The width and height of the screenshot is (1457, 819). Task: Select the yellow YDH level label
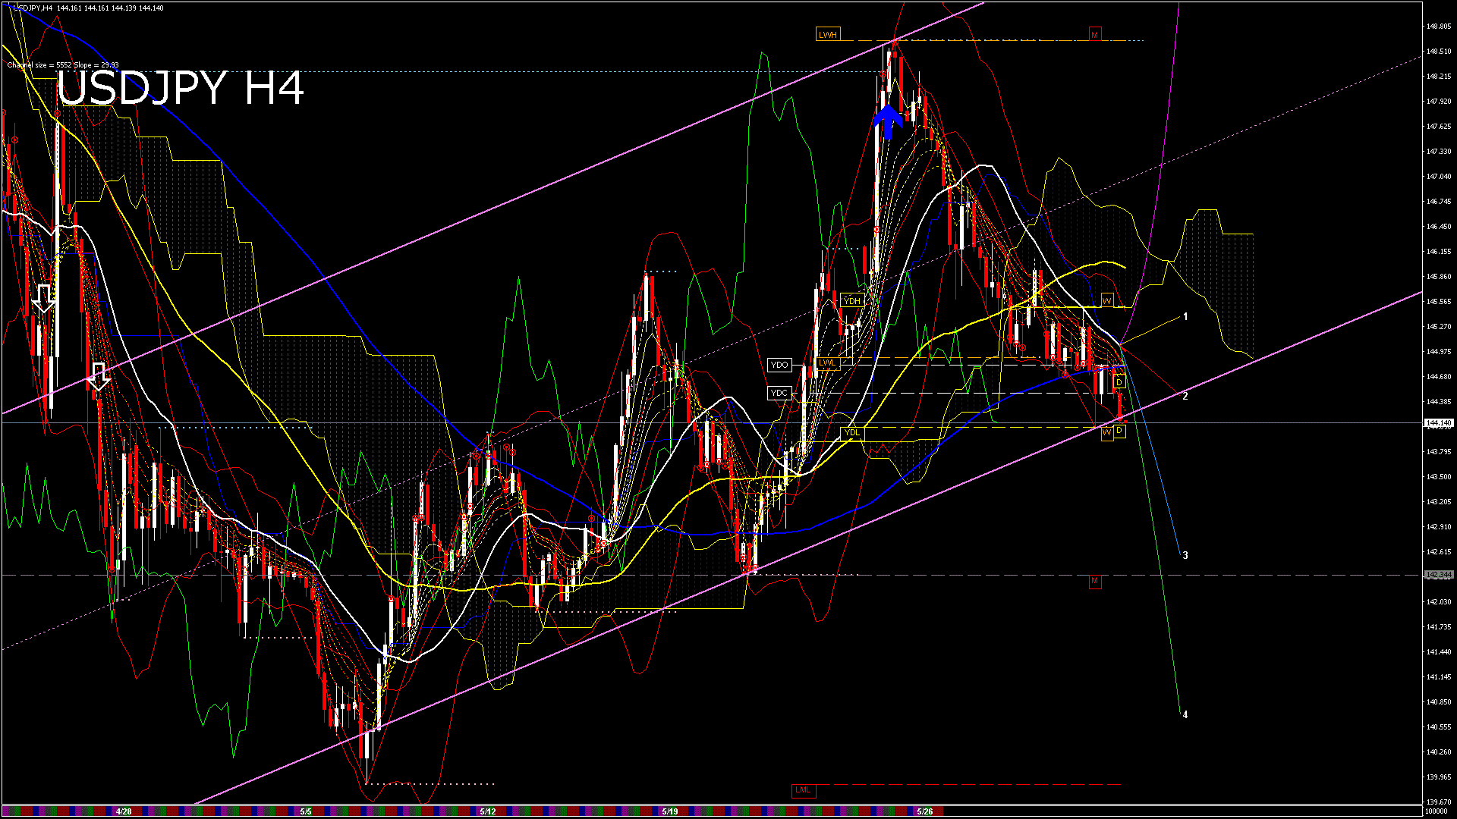tap(851, 301)
